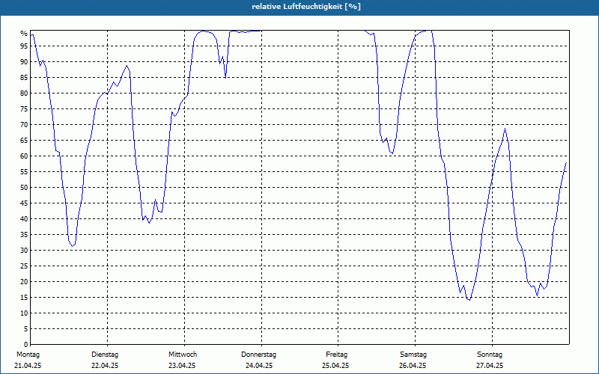Click the 75 y-axis value
The width and height of the screenshot is (599, 374).
24,108
